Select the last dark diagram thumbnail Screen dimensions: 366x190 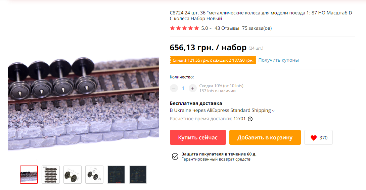pos(138,175)
